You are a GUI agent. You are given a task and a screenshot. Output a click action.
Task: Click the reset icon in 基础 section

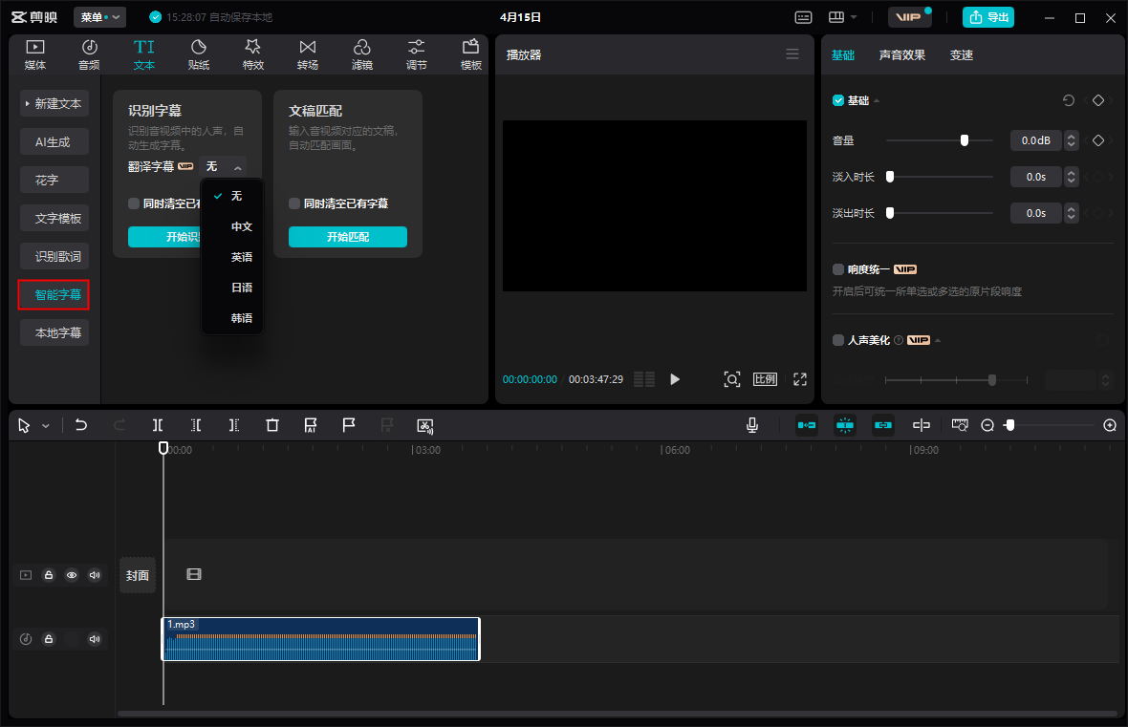1069,100
